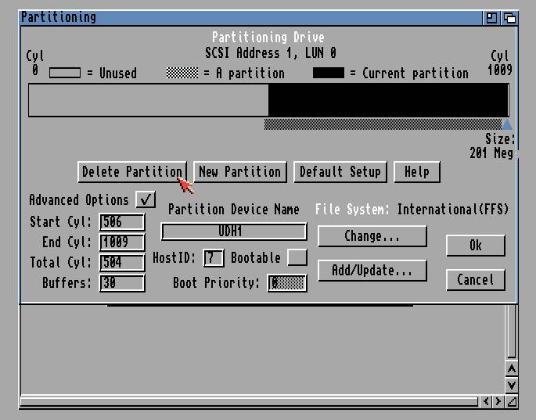
Task: Click the Add/Update... file system button
Action: 372,271
